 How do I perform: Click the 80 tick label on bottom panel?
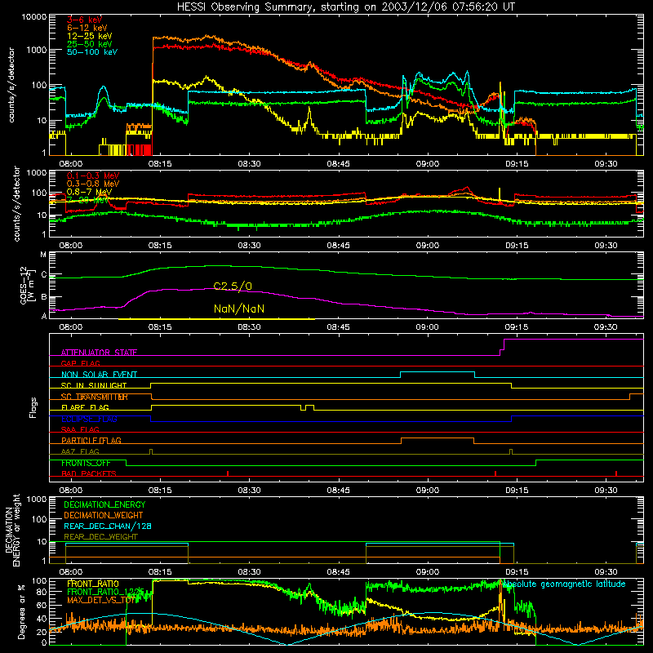point(42,592)
